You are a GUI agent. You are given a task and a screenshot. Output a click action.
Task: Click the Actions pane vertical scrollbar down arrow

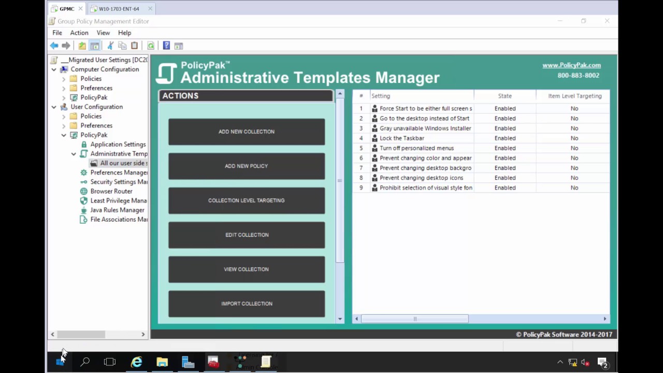(340, 319)
